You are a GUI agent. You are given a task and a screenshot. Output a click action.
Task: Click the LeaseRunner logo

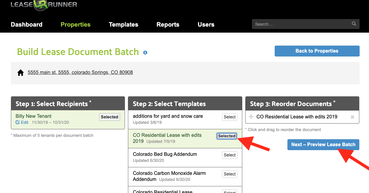coord(44,5)
